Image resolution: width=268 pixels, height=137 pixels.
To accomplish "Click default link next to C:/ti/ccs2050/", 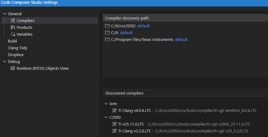I will 143,26.
